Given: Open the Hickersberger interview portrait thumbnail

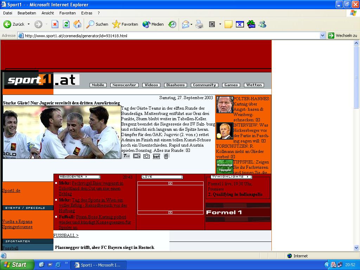Looking at the screenshot, I should point(225,131).
